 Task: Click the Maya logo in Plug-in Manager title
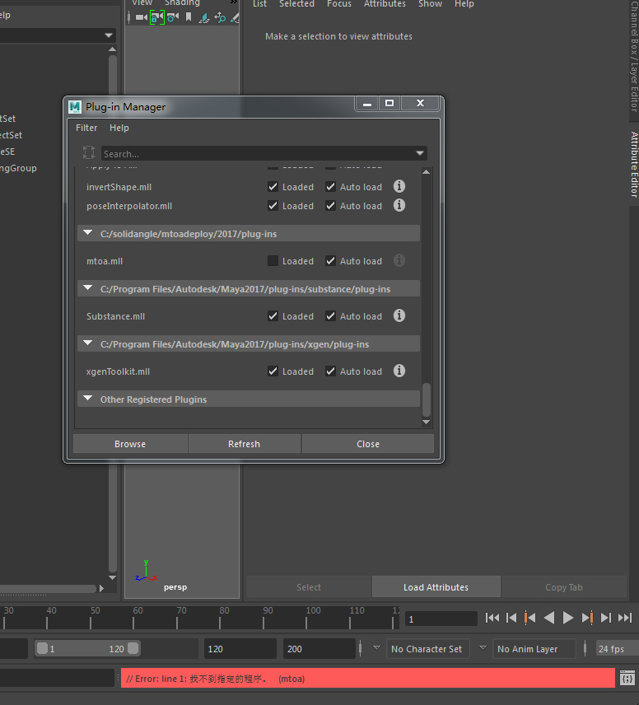[75, 107]
